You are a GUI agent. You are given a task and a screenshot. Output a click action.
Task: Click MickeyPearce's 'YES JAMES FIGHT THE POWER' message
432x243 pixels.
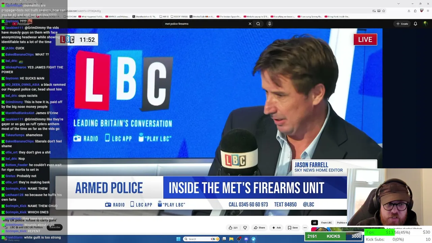(x=32, y=70)
